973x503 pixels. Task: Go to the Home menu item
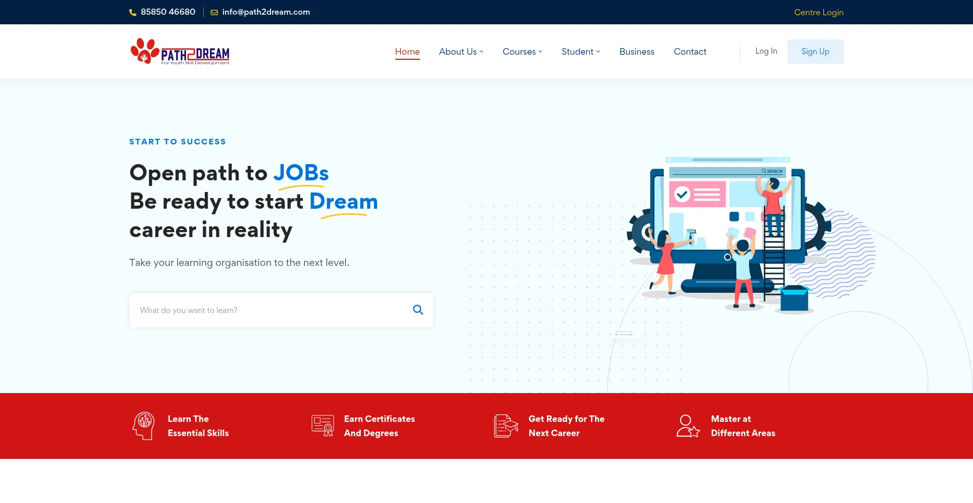click(x=407, y=52)
